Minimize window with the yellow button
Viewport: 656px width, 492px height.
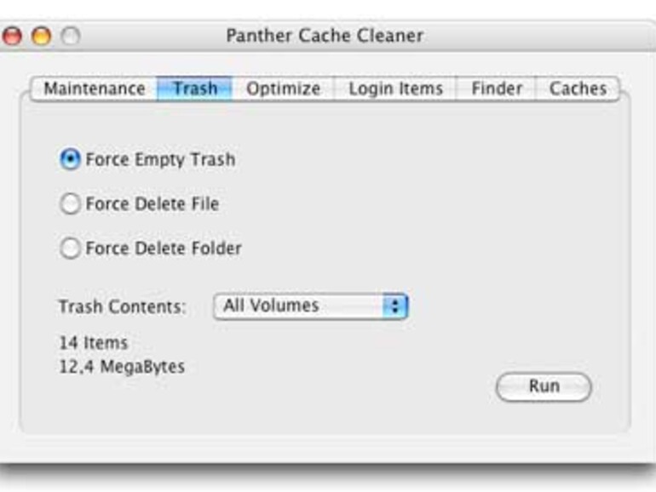pyautogui.click(x=41, y=37)
